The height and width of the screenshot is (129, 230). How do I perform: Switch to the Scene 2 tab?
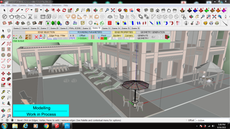point(17,28)
